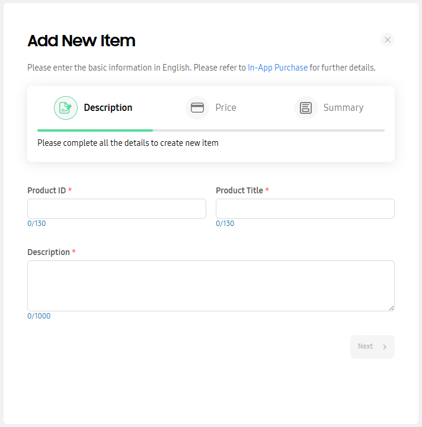
Task: Click the Product Title field label
Action: point(239,190)
